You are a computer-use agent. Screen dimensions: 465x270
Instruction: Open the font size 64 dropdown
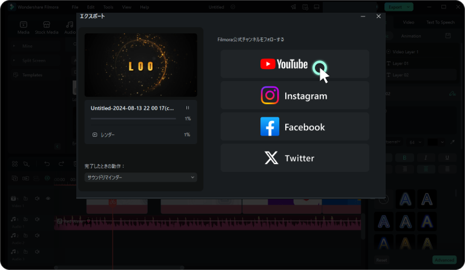(415, 142)
